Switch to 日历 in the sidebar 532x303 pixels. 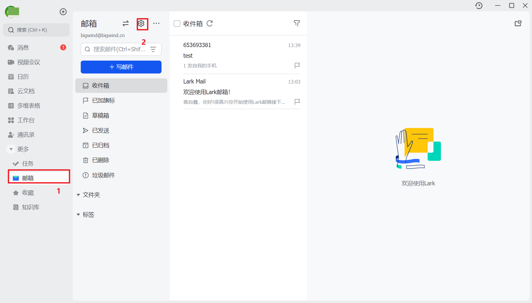point(22,76)
